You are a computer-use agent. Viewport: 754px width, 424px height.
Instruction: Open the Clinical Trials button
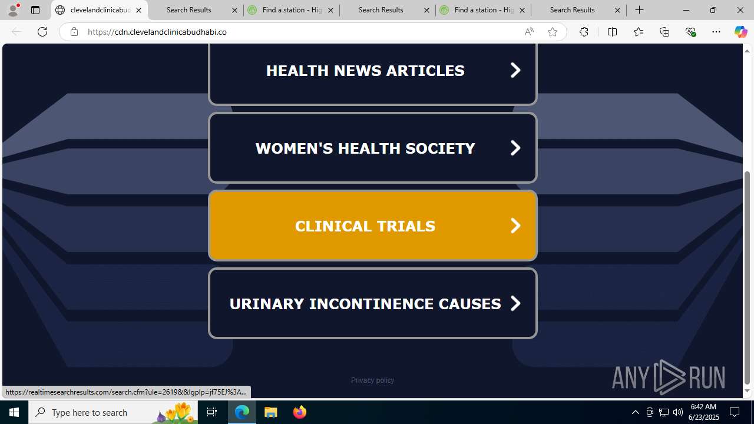[373, 226]
